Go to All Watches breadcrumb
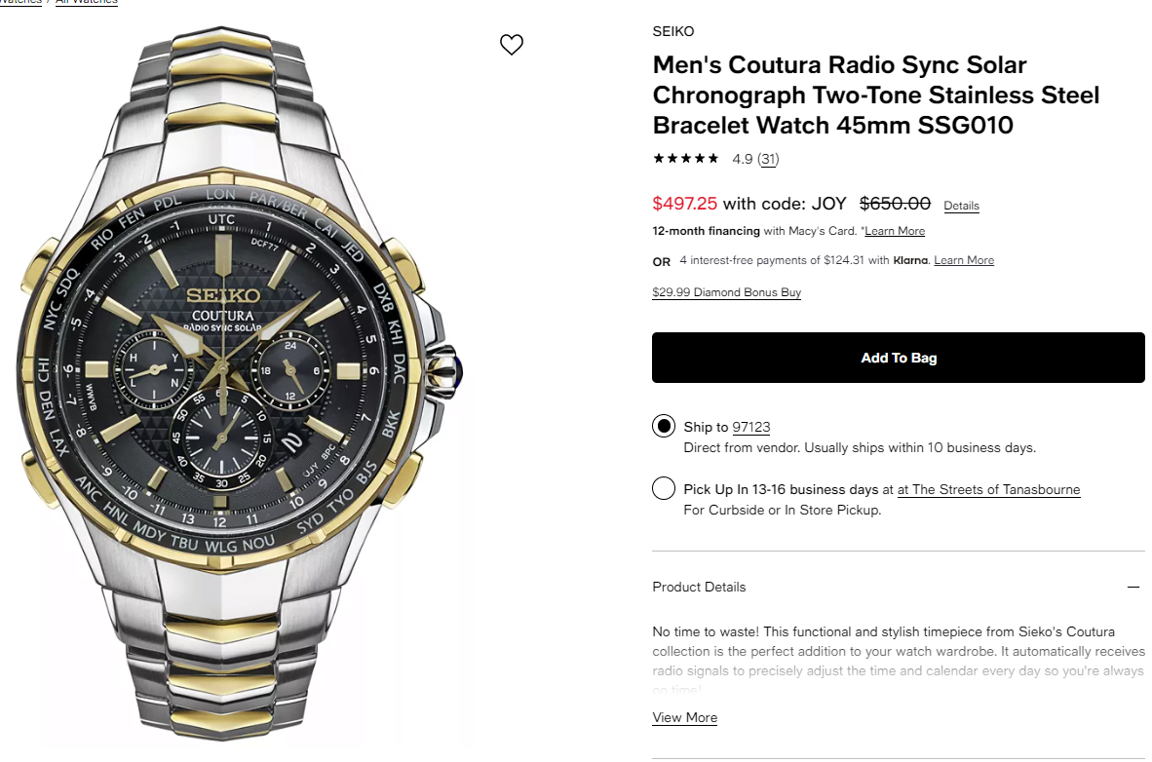This screenshot has width=1152, height=762. [x=87, y=2]
